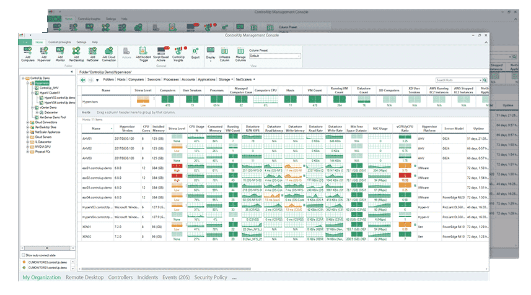Show the Hosts view

(121, 79)
